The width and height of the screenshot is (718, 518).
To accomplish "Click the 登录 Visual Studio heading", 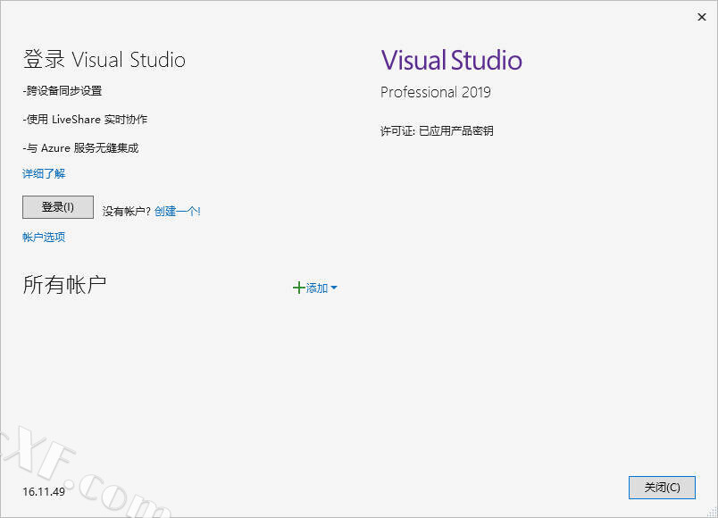I will point(104,60).
